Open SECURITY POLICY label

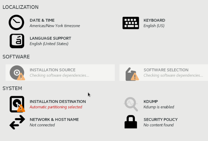[x=161, y=119]
